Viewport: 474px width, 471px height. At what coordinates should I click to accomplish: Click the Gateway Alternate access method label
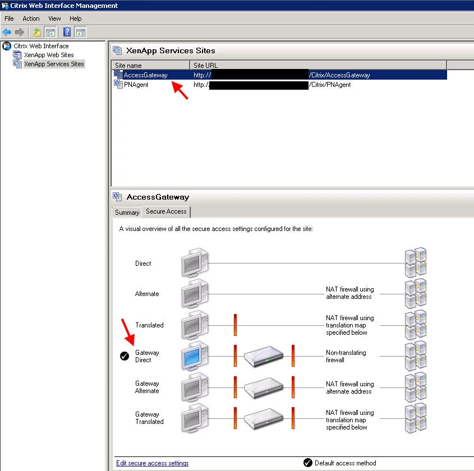147,387
